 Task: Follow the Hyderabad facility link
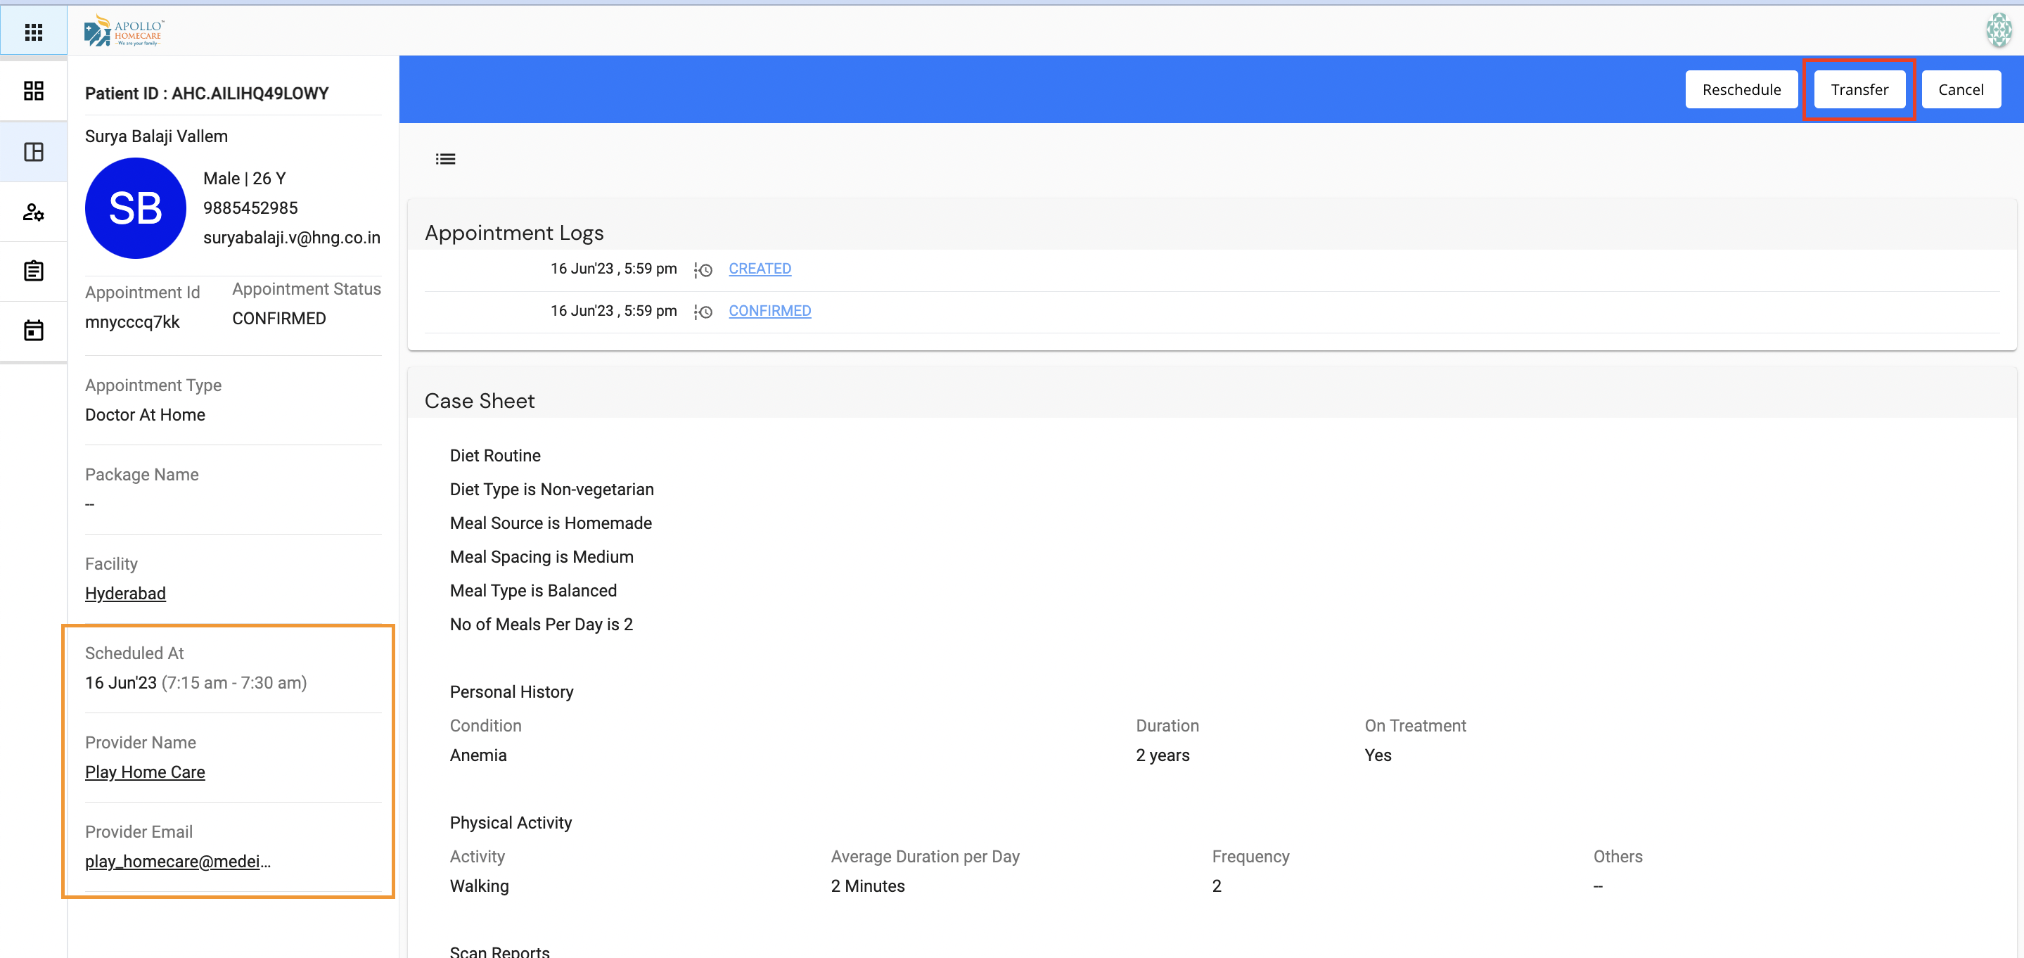[x=125, y=594]
